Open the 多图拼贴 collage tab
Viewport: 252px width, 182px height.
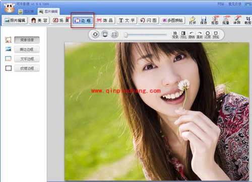(172, 21)
